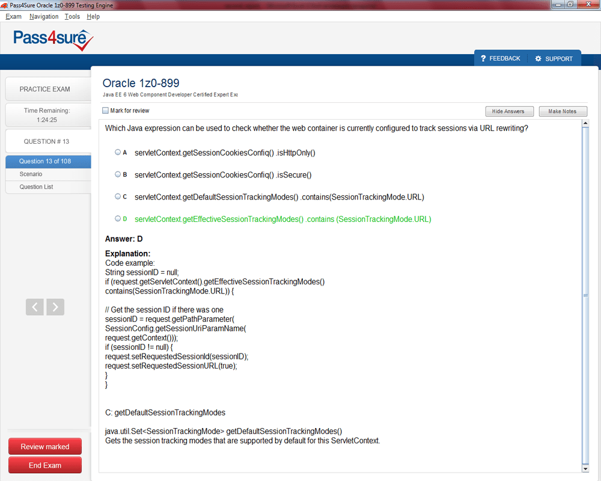This screenshot has height=481, width=601.
Task: Select answer option A isHttpOnly
Action: 118,152
